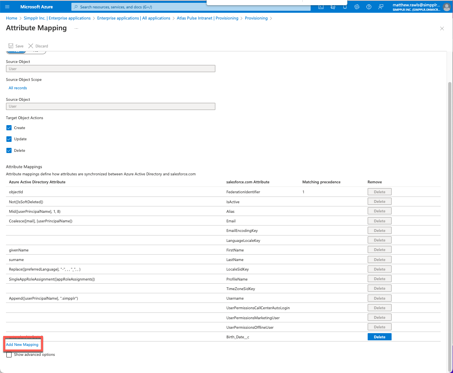453x373 pixels.
Task: Navigate to Atlas Pulse Intranet Provisioning breadcrumb
Action: (207, 18)
